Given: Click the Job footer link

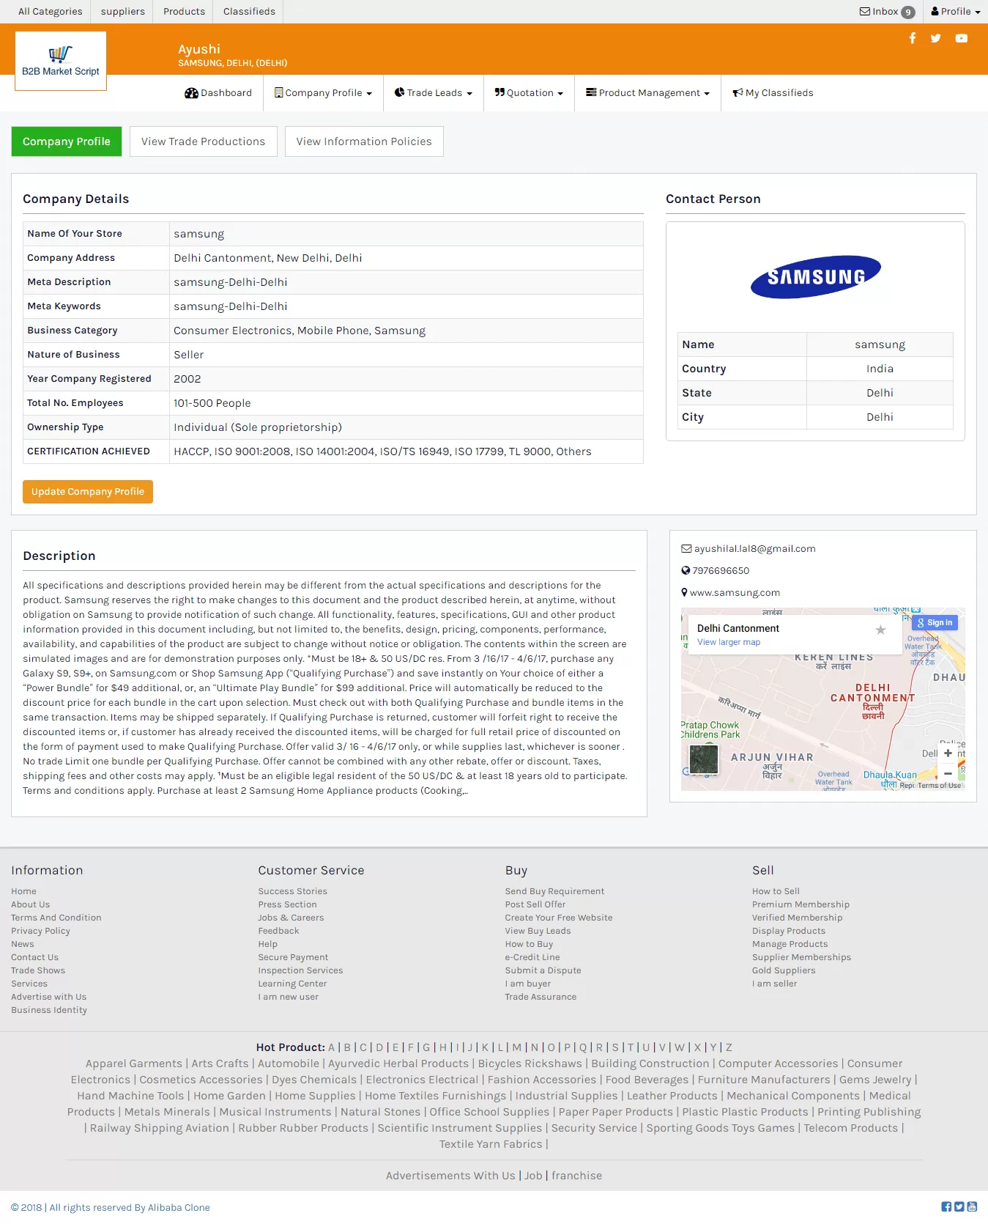Looking at the screenshot, I should coord(533,1176).
